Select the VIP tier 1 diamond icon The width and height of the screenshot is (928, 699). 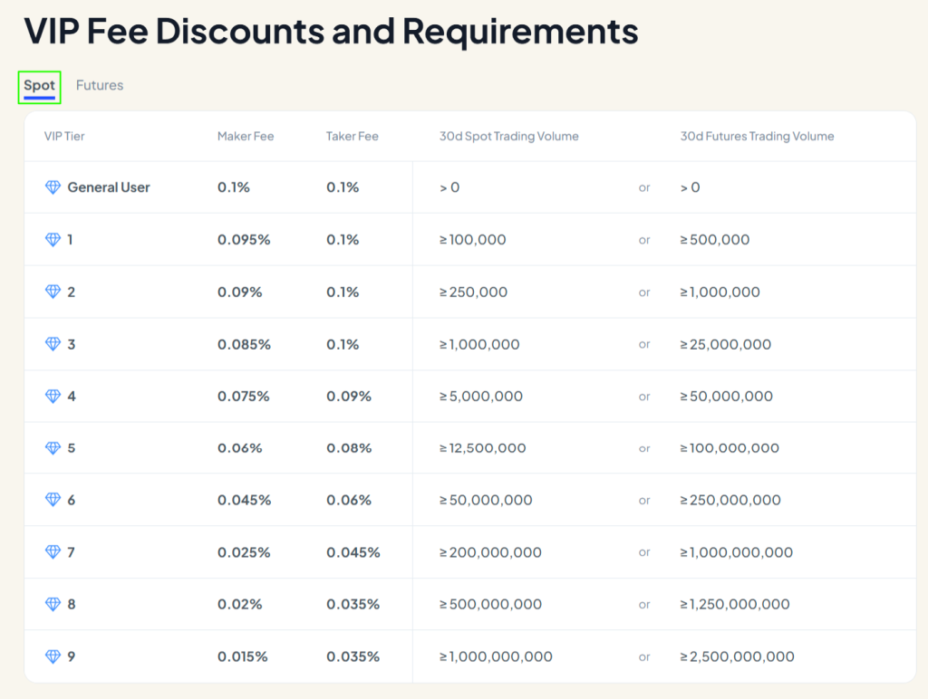pos(52,239)
